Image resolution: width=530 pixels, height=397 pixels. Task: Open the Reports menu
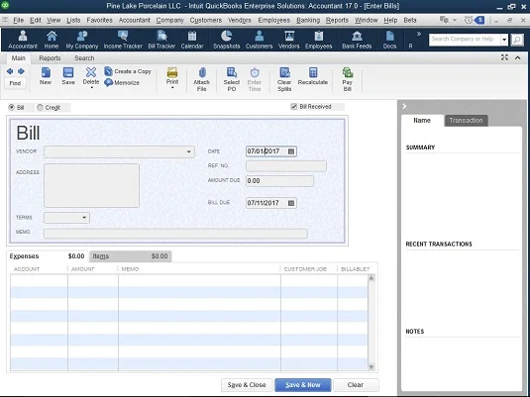click(337, 20)
